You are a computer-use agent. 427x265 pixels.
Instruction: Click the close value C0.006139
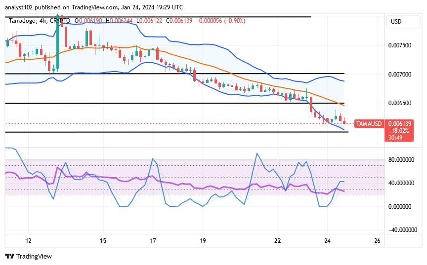coord(179,21)
